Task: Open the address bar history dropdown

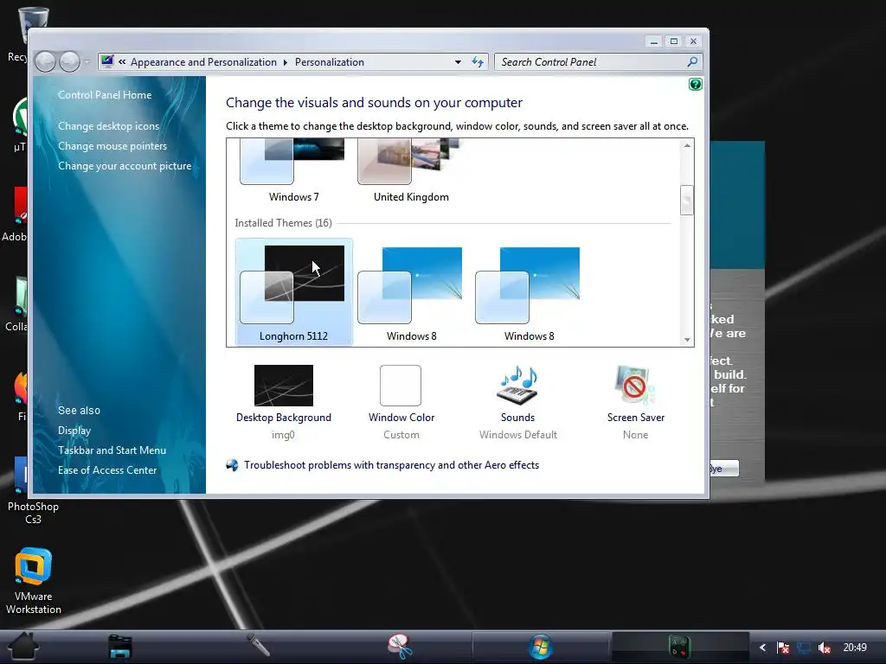Action: [x=458, y=62]
